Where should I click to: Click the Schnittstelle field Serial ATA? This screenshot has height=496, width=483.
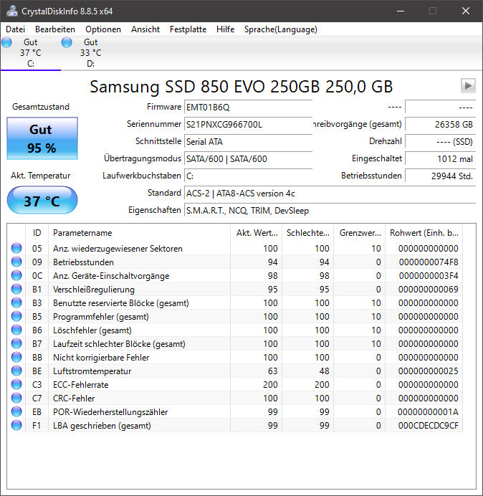tap(248, 141)
